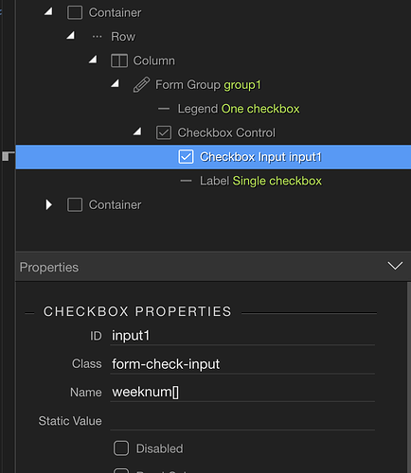The image size is (411, 473).
Task: Click the second Container square icon
Action: [75, 205]
